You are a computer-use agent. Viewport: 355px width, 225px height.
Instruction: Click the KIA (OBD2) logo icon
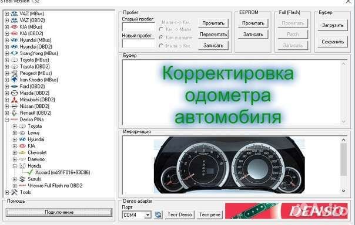click(14, 33)
